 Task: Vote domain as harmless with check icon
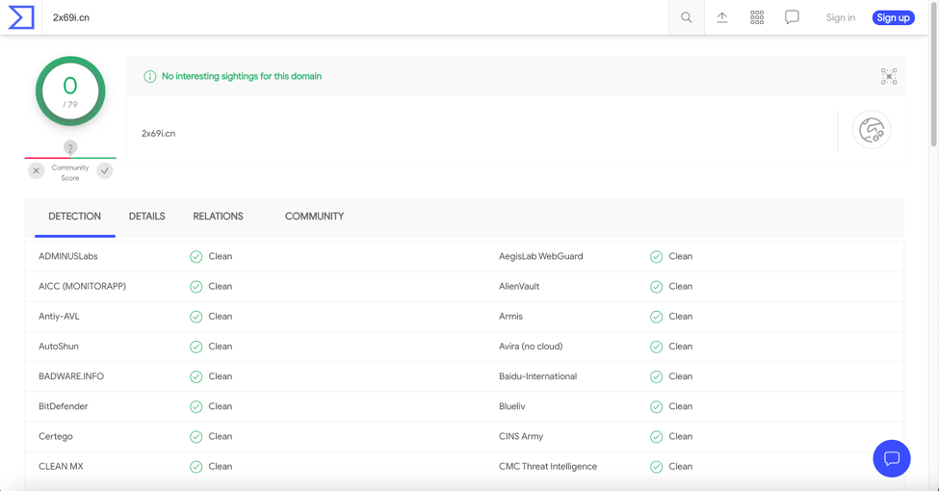pos(105,170)
